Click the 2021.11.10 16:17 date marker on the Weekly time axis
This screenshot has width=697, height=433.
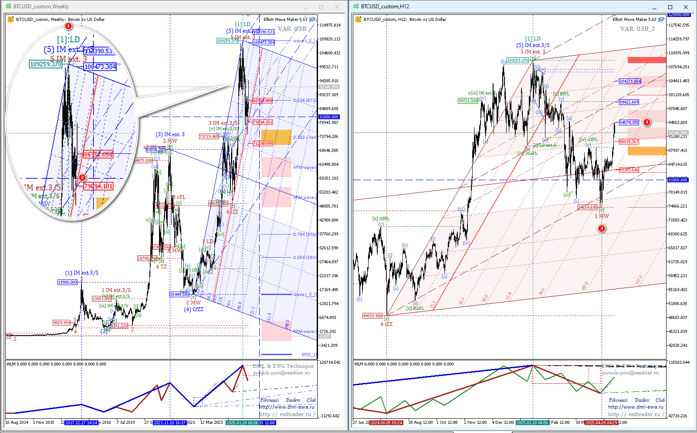(x=170, y=423)
